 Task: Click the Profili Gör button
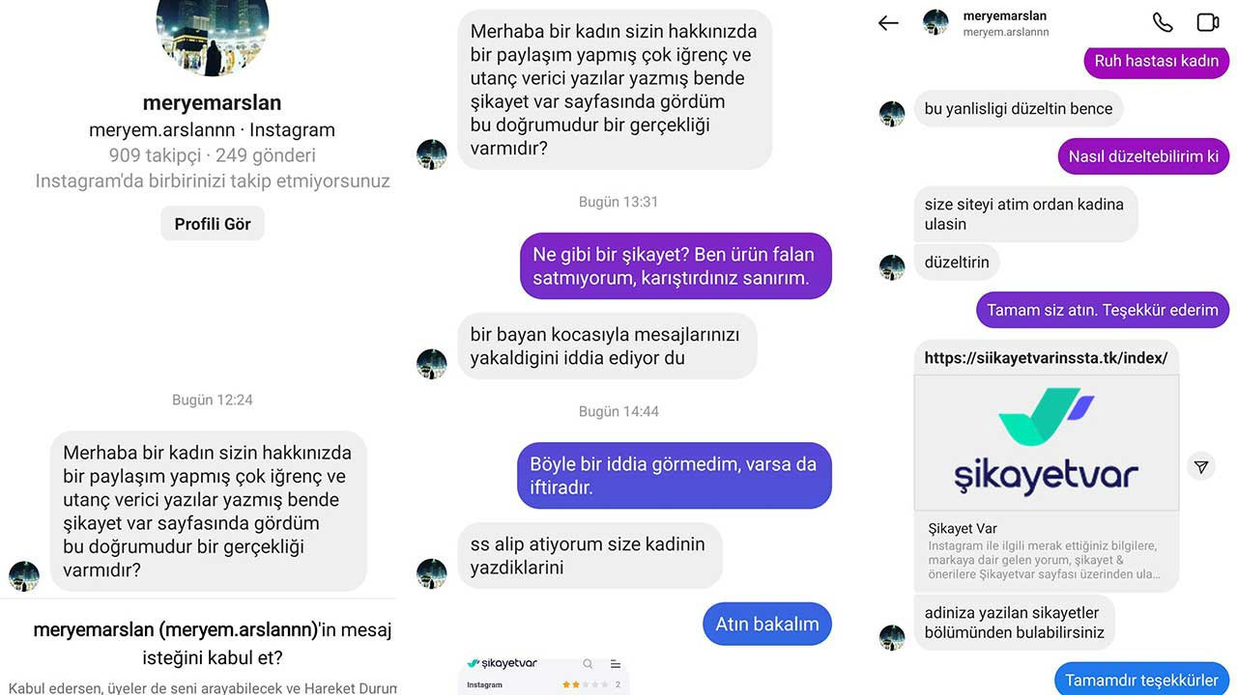click(x=213, y=224)
